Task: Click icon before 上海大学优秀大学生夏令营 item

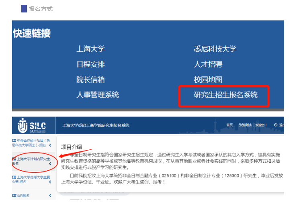Action: click(14, 177)
